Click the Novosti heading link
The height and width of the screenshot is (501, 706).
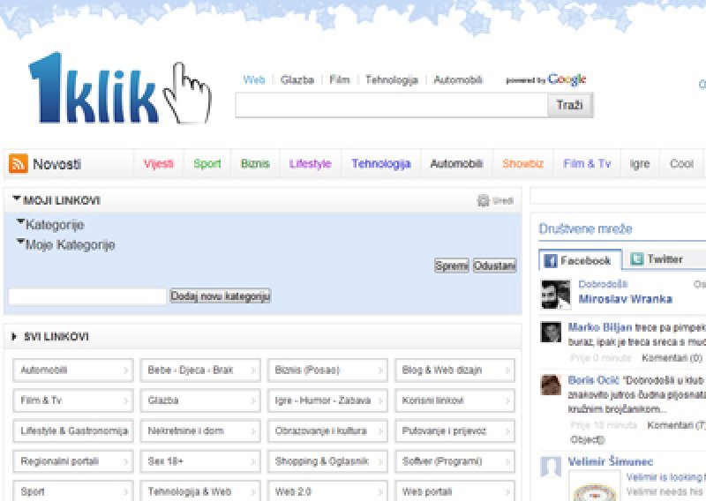[57, 164]
